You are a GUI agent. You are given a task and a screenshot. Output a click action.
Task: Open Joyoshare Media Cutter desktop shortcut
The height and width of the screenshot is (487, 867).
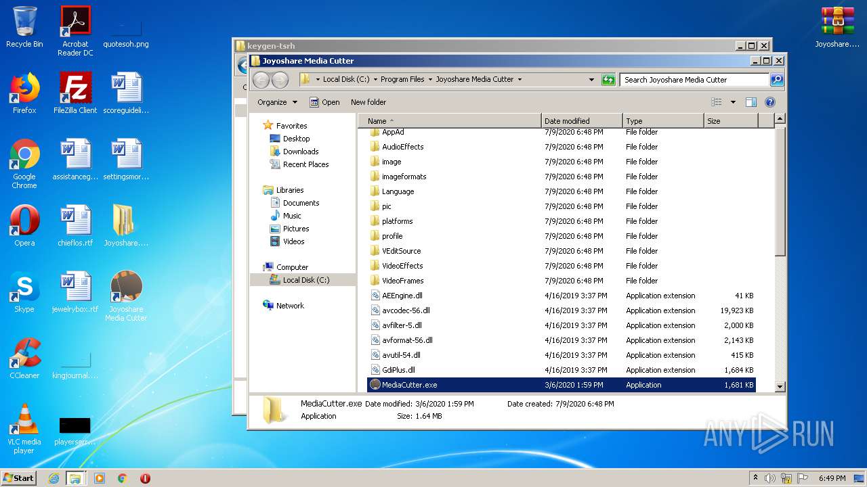tap(126, 296)
